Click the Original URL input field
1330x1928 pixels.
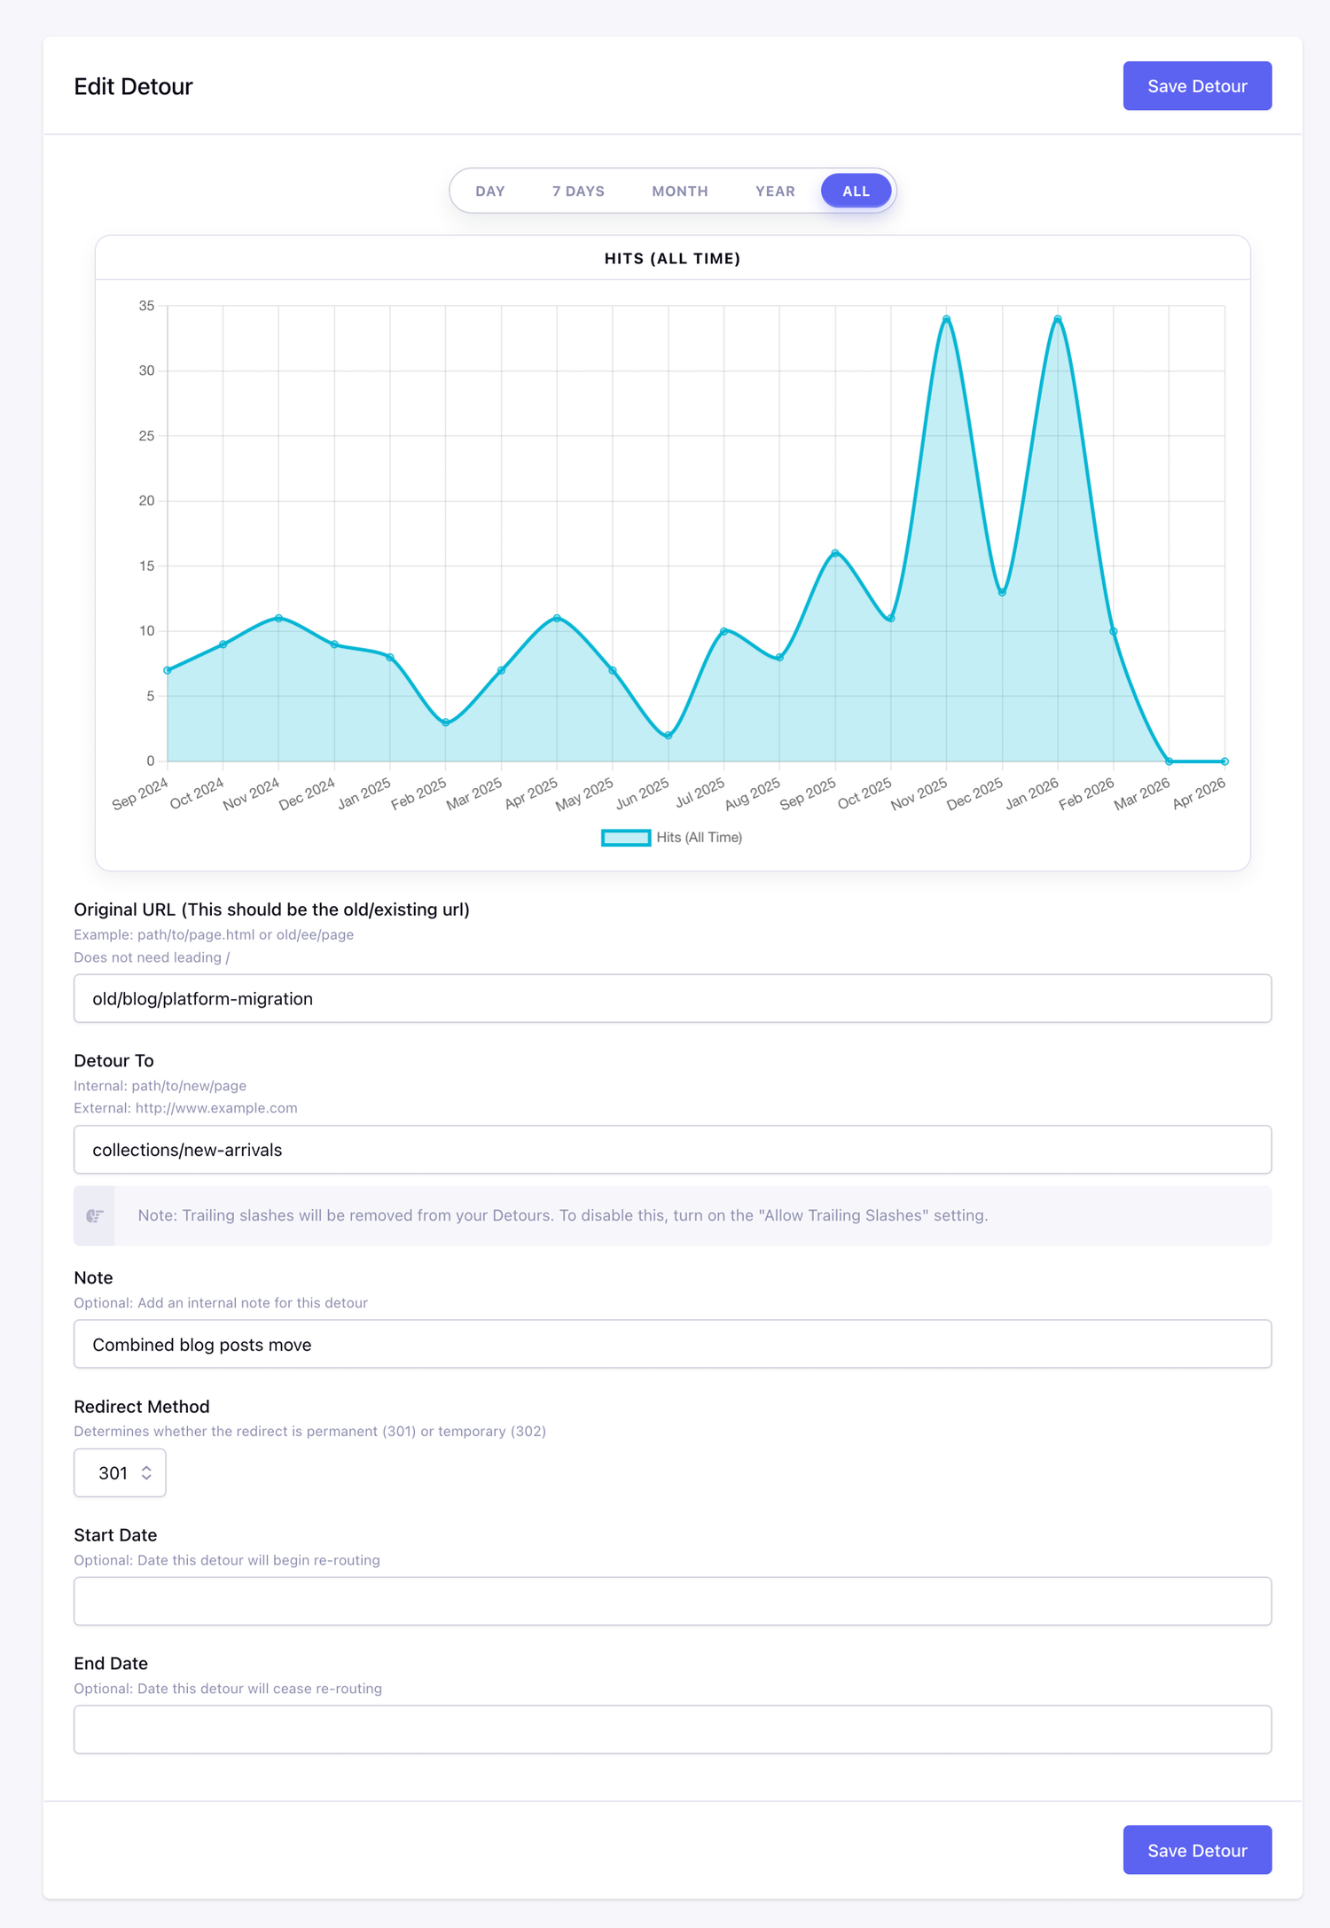672,999
